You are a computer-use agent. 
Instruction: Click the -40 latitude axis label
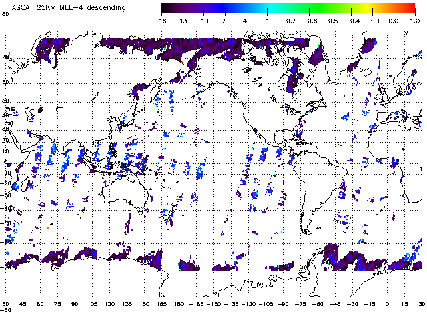6,208
